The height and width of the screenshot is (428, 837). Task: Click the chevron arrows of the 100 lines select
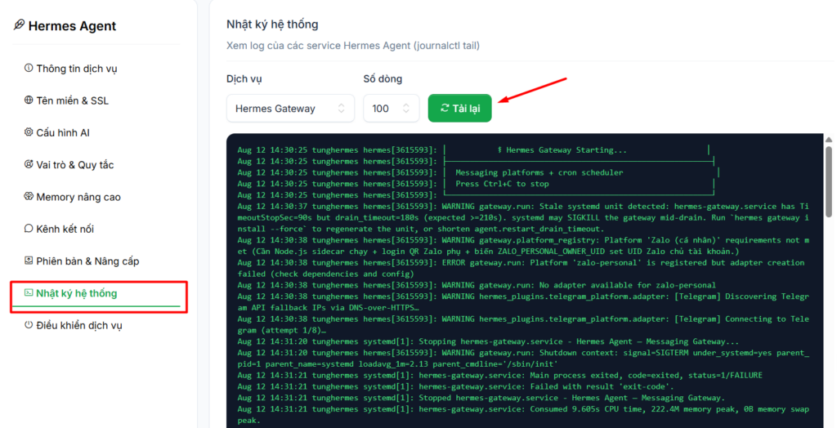[406, 109]
